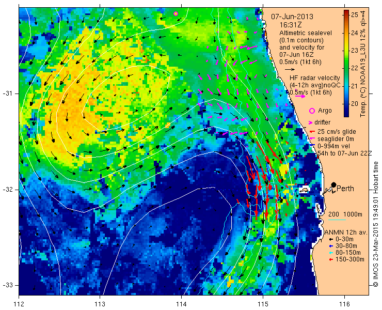Image resolution: width=382 pixels, height=310 pixels.
Task: Click the -31 latitude axis label
Action: pyautogui.click(x=7, y=94)
